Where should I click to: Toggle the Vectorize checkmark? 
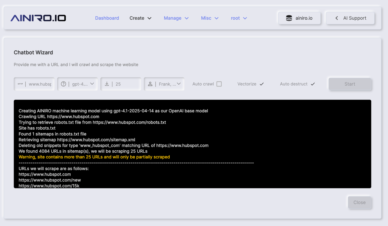[262, 84]
